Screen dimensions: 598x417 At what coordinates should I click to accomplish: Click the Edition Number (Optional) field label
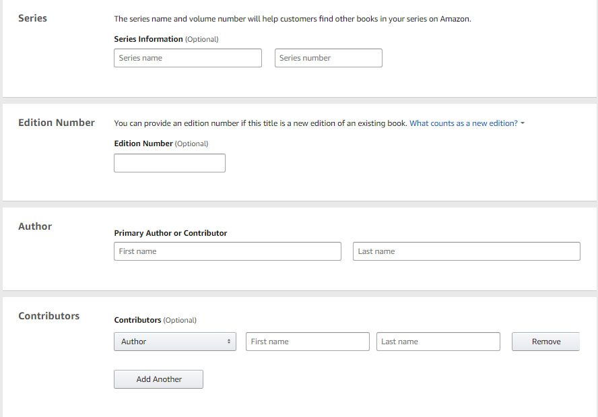[161, 143]
